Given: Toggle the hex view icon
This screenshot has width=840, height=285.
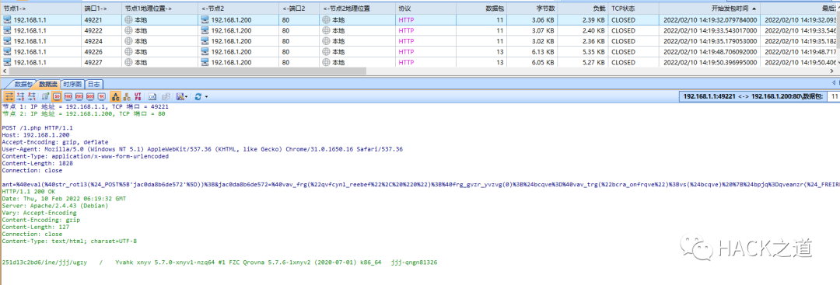Looking at the screenshot, I should pyautogui.click(x=152, y=96).
